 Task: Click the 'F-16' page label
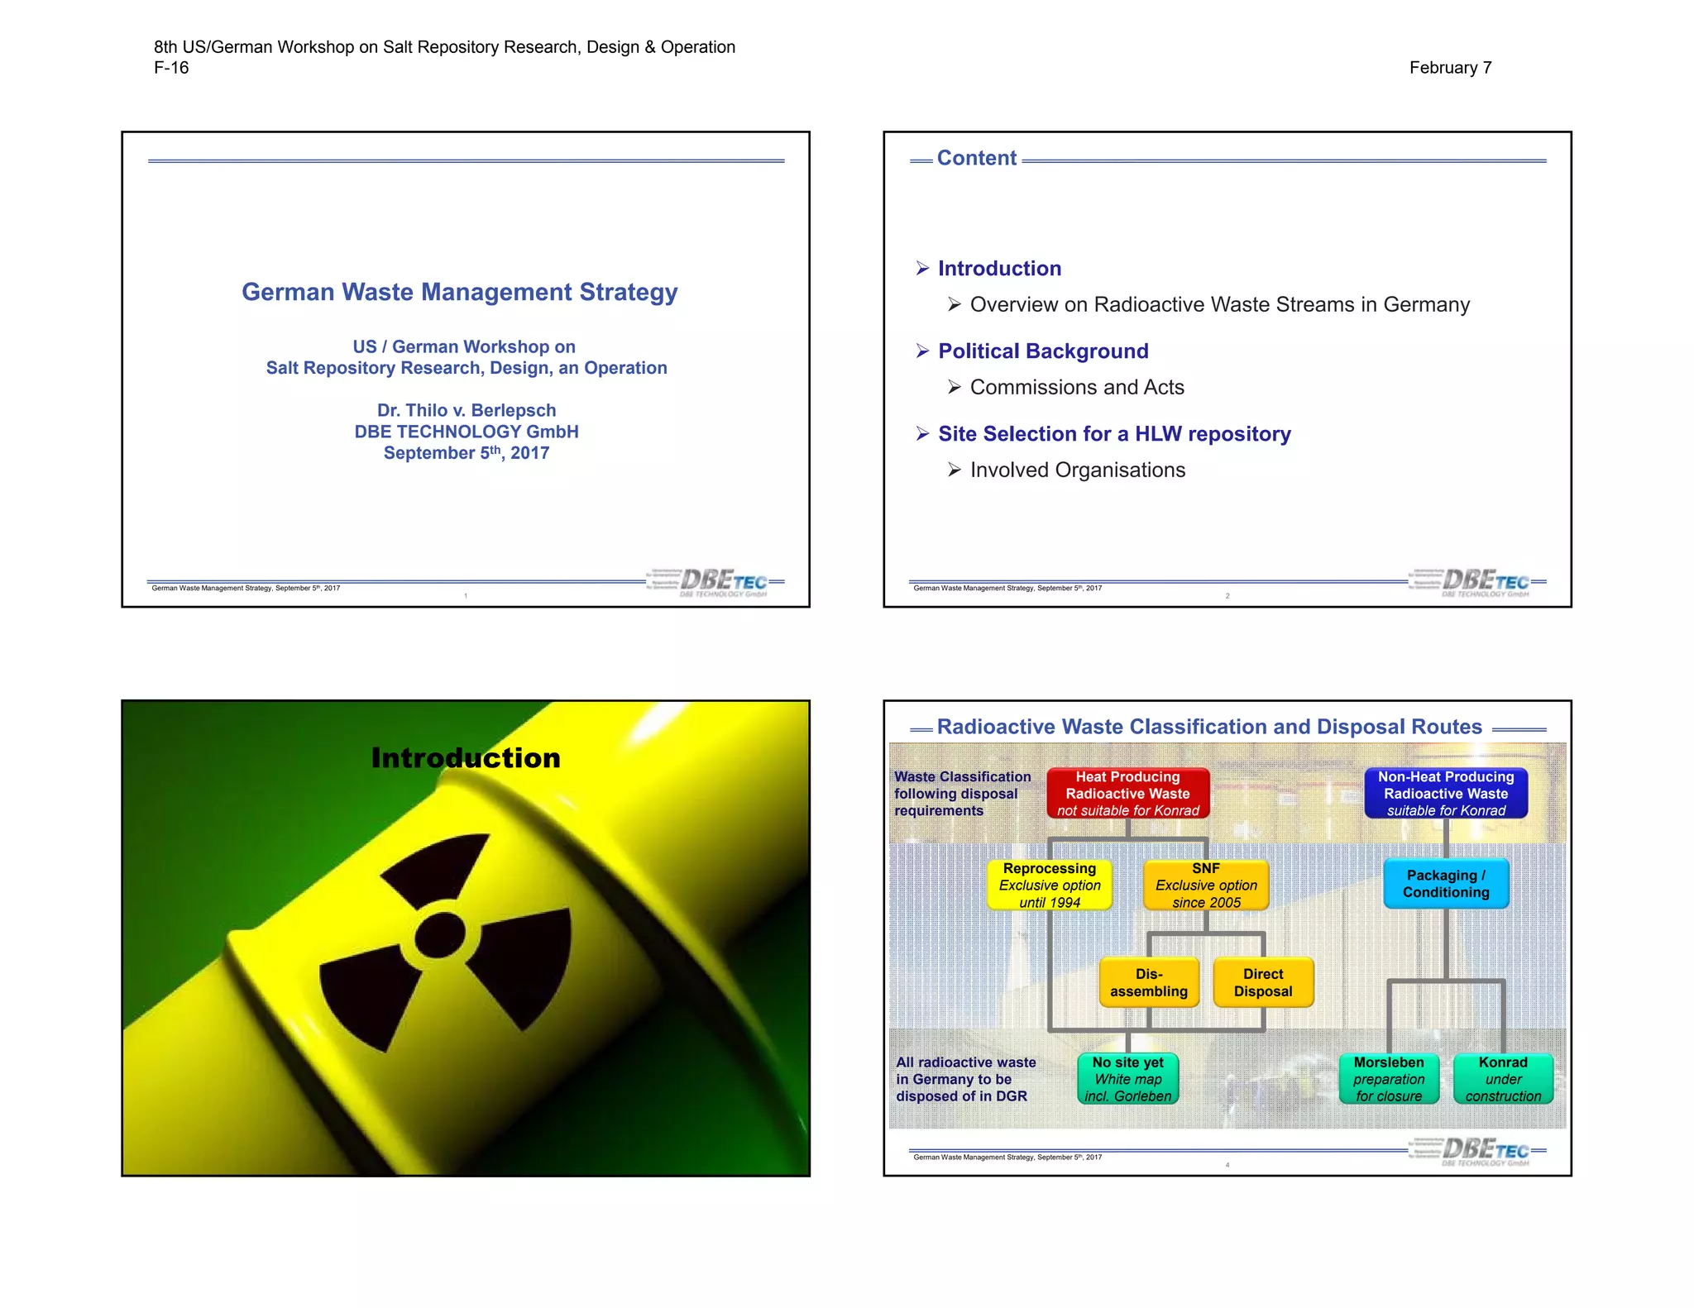(171, 68)
